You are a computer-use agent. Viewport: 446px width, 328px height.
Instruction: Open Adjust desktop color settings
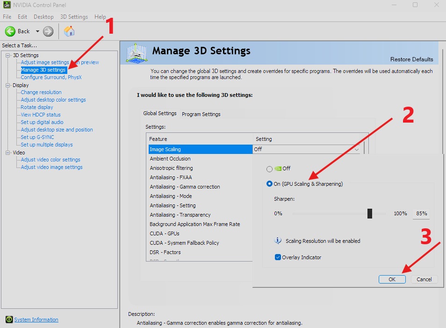[x=53, y=100]
